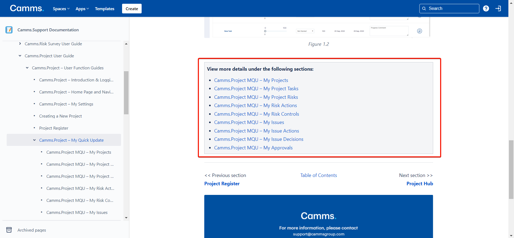Open content link MQU – My Issues

point(249,122)
